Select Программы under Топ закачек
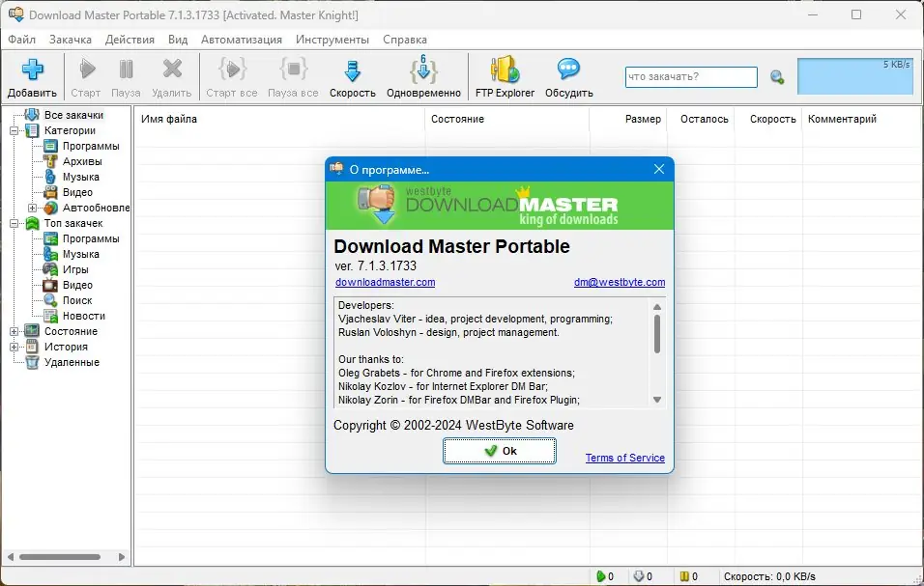The height and width of the screenshot is (586, 924). point(91,238)
